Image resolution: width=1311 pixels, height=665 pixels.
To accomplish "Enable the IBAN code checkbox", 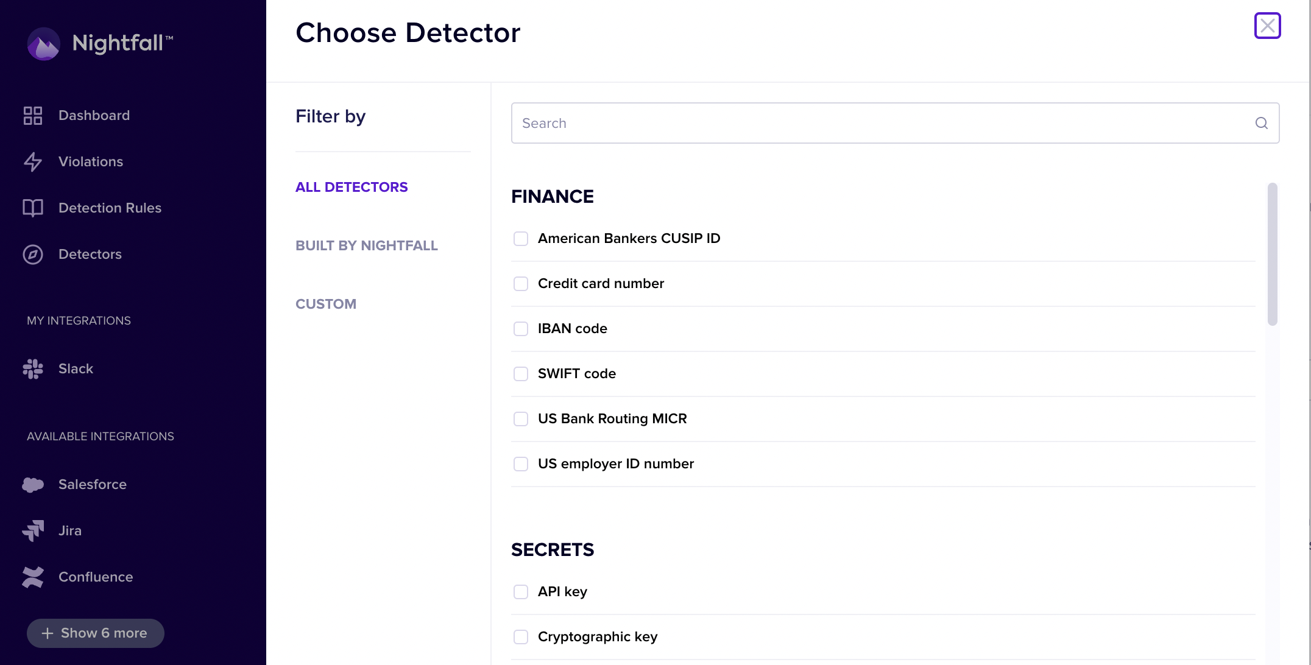I will 521,329.
